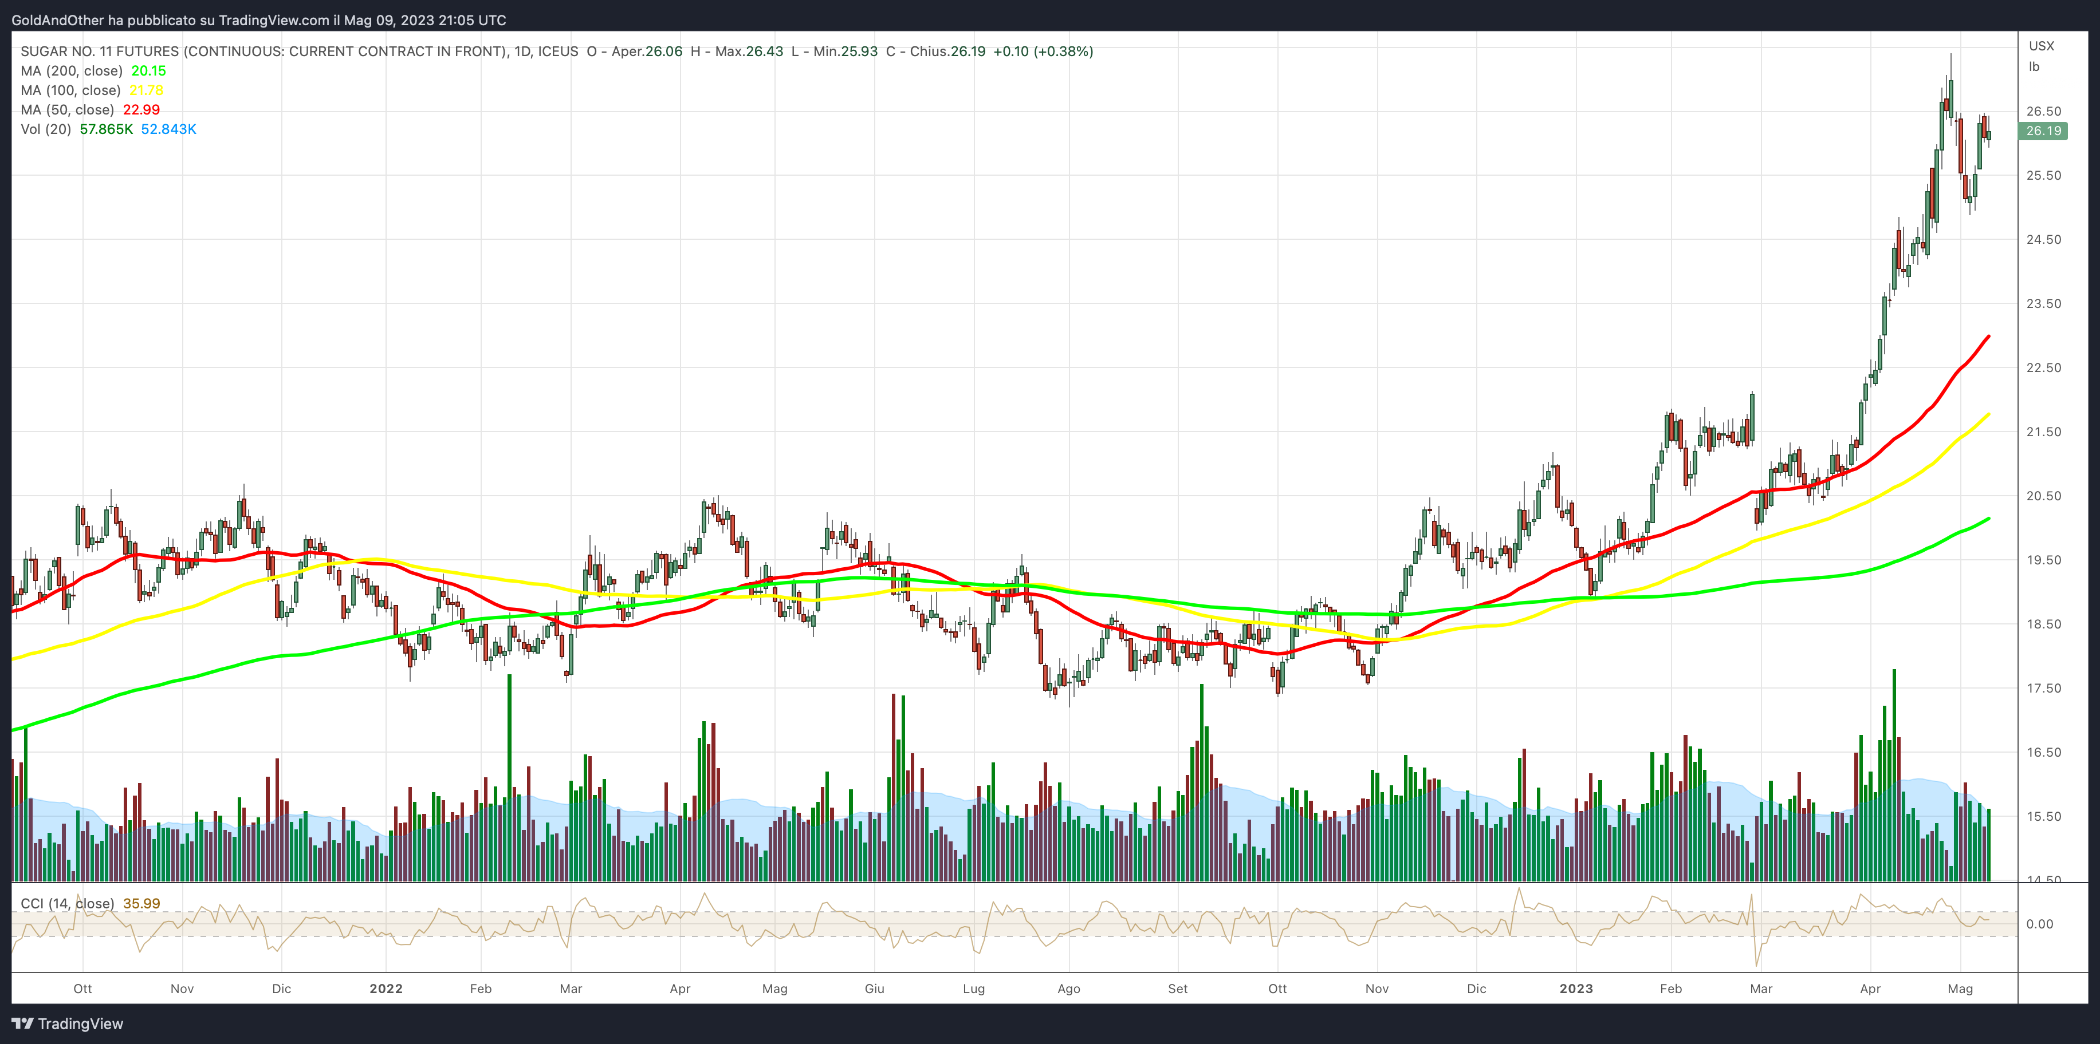The width and height of the screenshot is (2100, 1044).
Task: Click the volume average value 52.843K
Action: point(169,129)
